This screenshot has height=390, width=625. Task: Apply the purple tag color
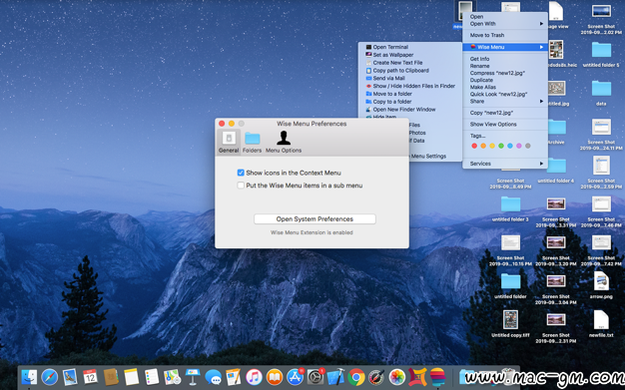pos(519,146)
